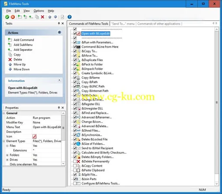Click the Paste Clipboard icon
Image resolution: width=222 pixels, height=194 pixels.
78,170
